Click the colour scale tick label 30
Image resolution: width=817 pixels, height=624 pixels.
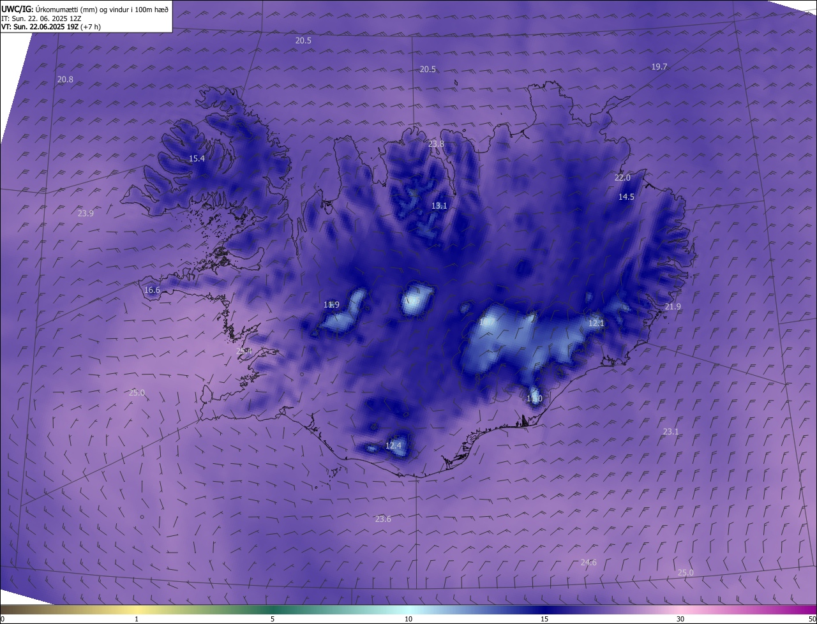(x=680, y=619)
